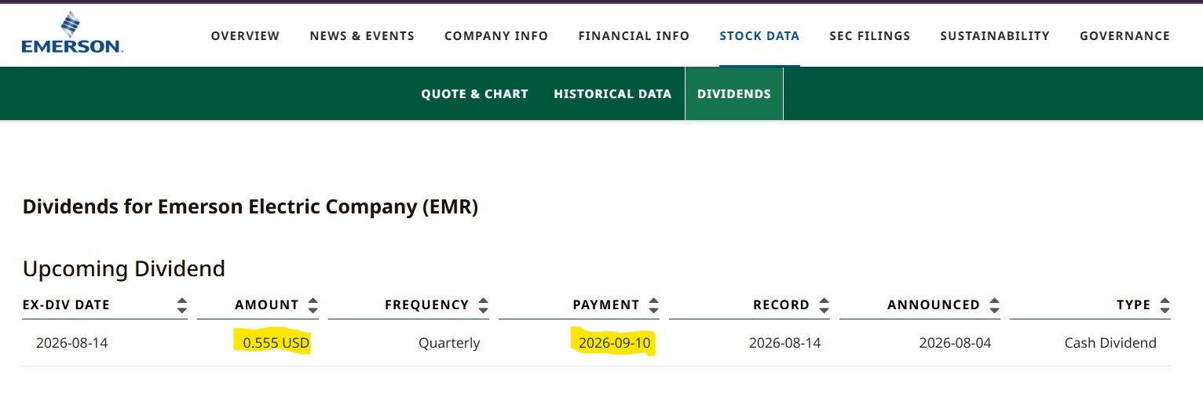The width and height of the screenshot is (1203, 394).
Task: Click the FREQUENCY column header
Action: point(426,305)
